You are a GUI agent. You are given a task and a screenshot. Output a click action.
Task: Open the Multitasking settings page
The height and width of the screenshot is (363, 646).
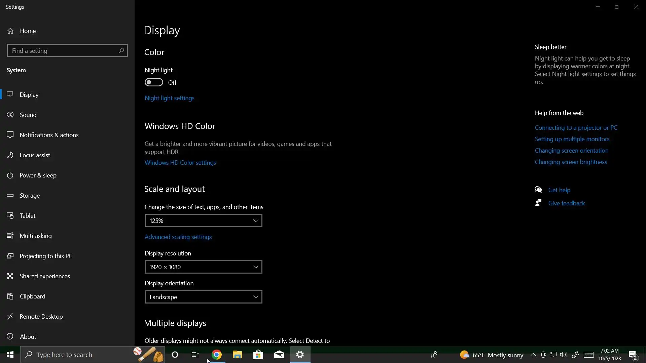click(x=36, y=236)
